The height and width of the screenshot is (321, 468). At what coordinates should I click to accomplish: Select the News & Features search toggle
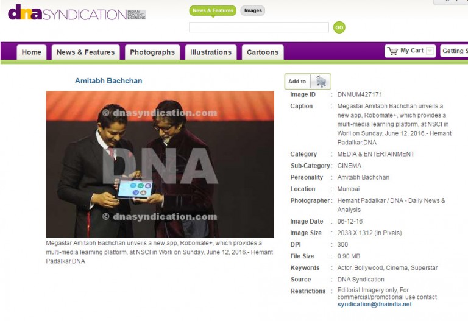[x=213, y=10]
